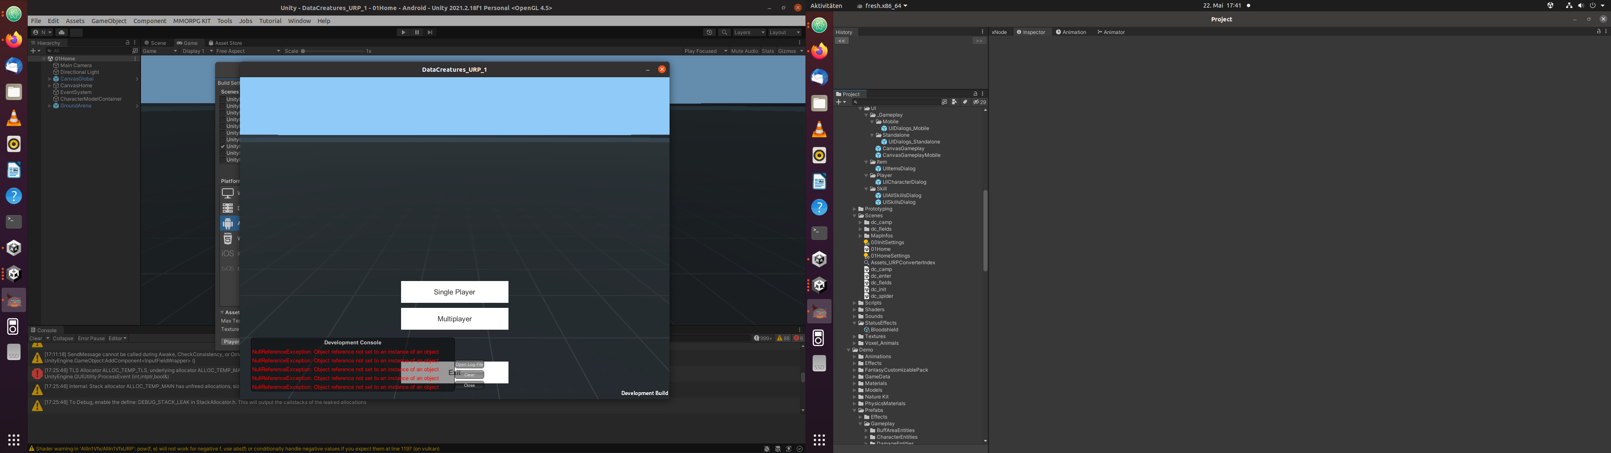Collapse the Scenes folder in Project
1611x453 pixels.
854,216
